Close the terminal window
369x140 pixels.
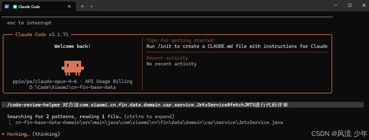point(363,5)
